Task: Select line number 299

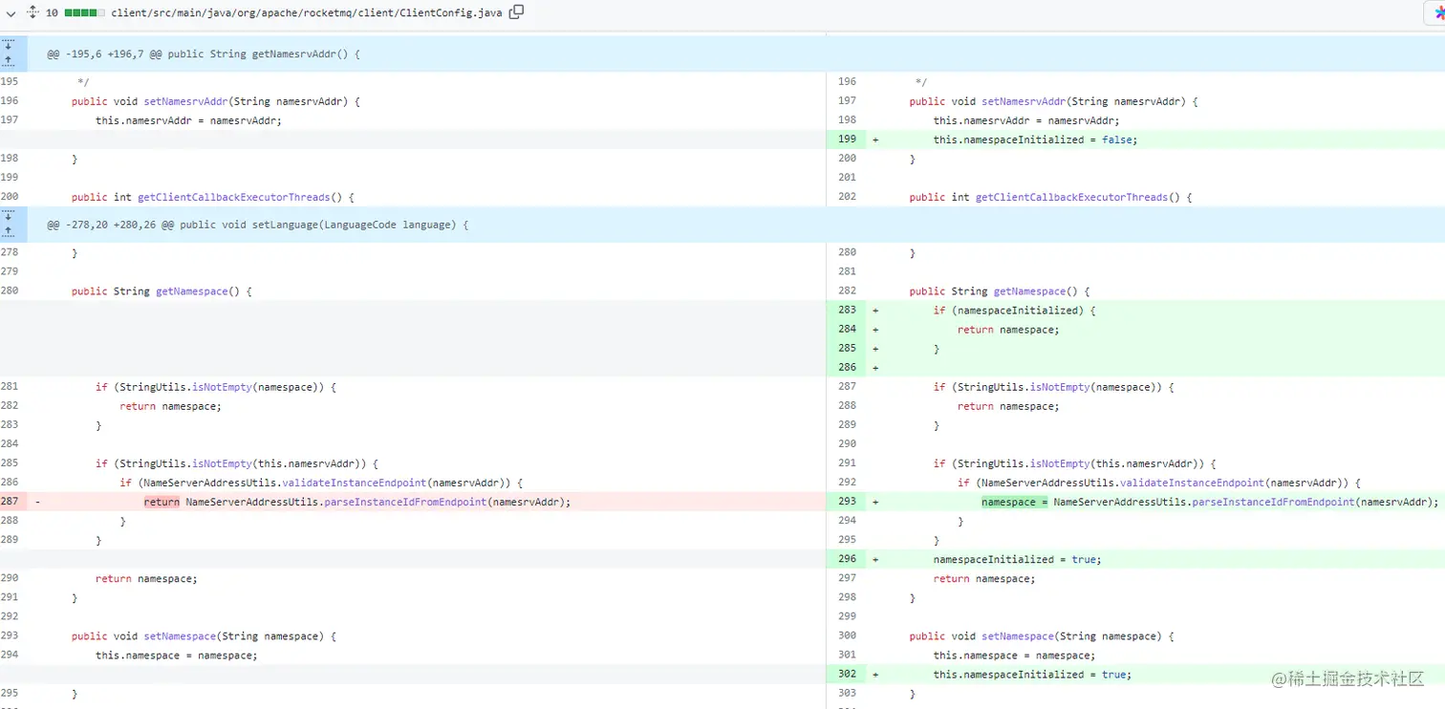Action: pos(847,615)
